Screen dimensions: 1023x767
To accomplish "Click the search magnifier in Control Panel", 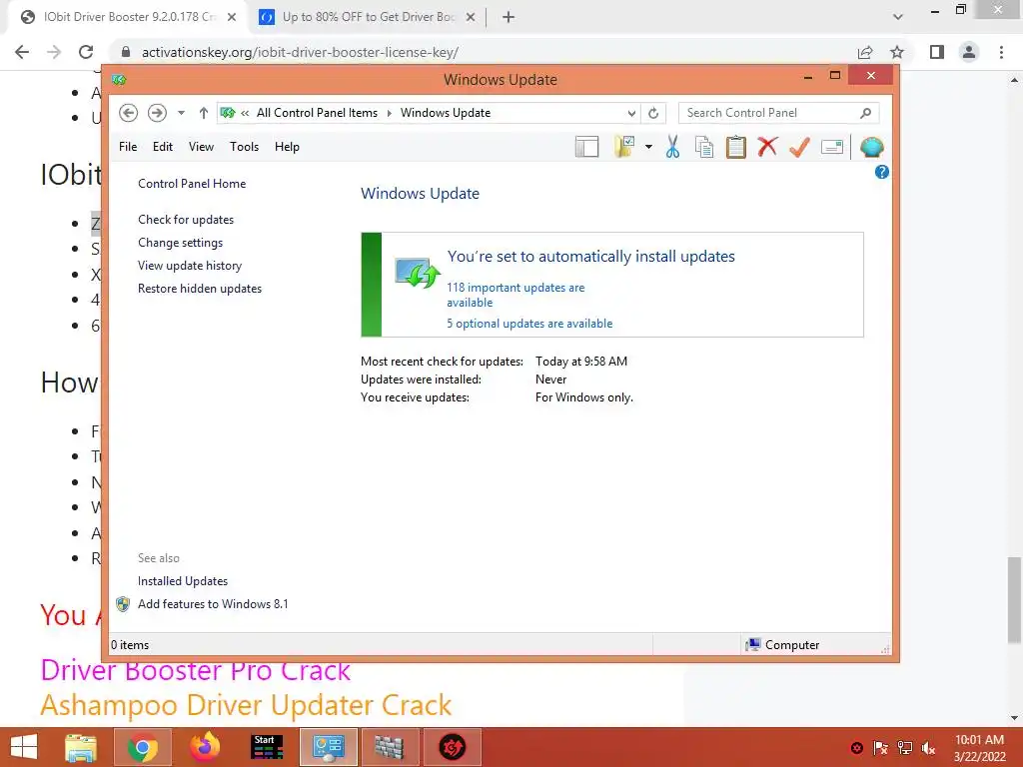I will [865, 113].
